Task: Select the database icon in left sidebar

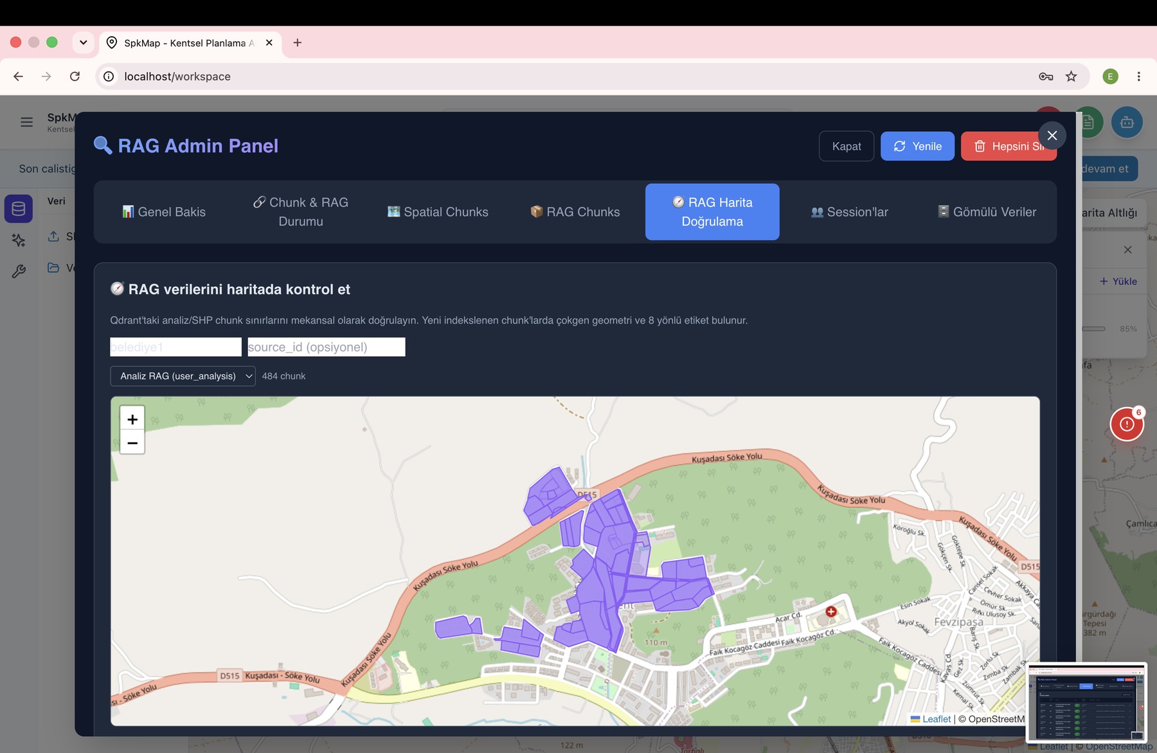Action: click(x=19, y=208)
